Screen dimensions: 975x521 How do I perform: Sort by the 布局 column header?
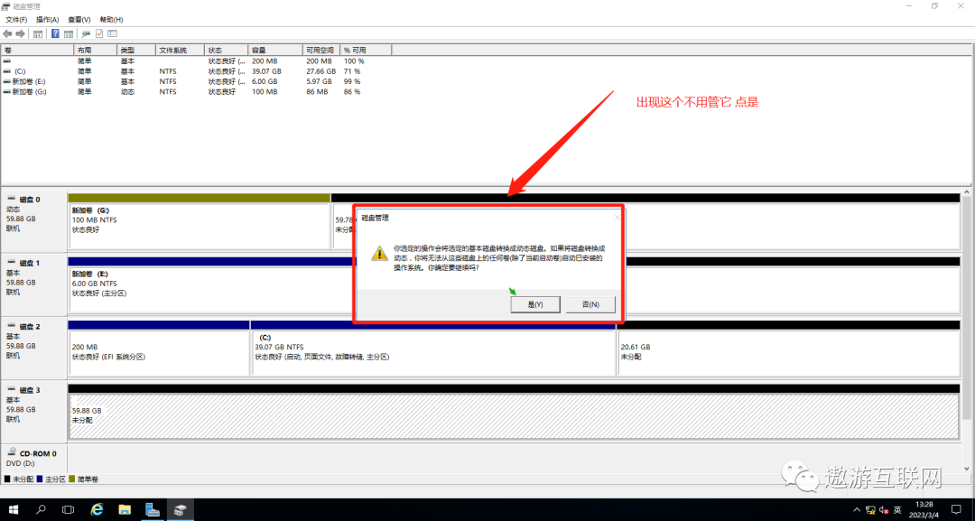point(95,50)
